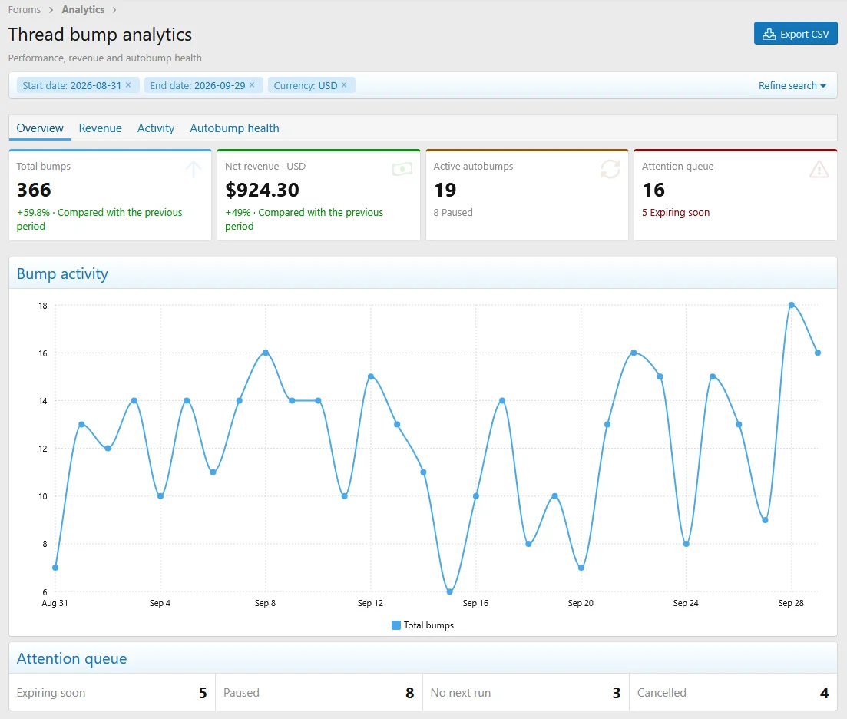
Task: Click the +49% comparison text
Action: (304, 220)
